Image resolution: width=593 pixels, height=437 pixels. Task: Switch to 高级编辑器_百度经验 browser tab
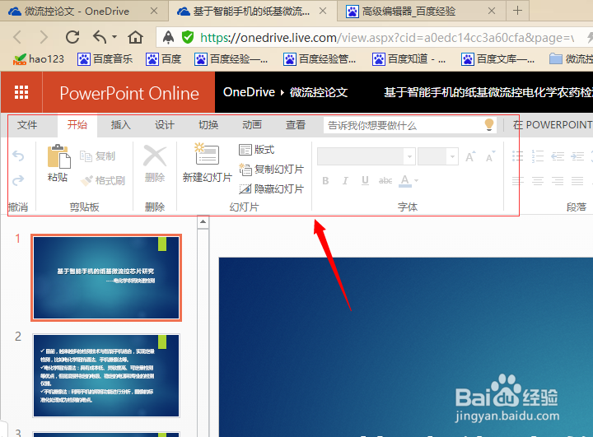[x=409, y=12]
